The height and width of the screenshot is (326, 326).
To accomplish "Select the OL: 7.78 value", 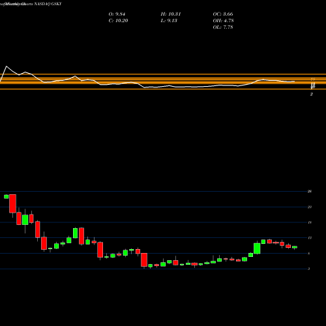I will coord(223,27).
